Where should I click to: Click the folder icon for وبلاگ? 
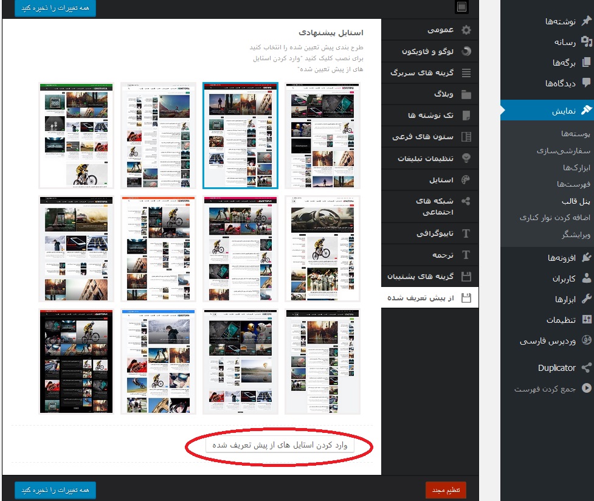click(466, 94)
